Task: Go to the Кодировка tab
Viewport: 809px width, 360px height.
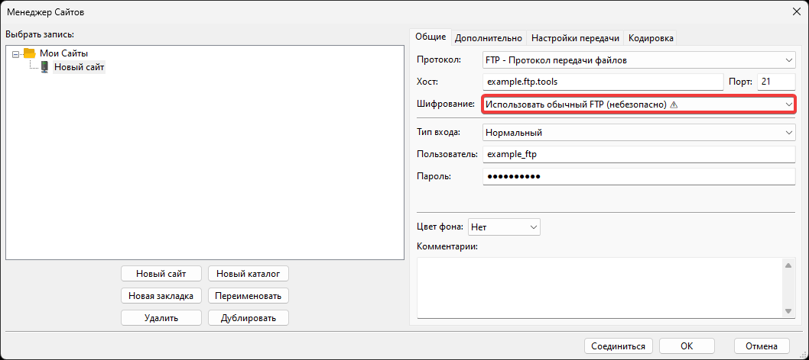Action: pyautogui.click(x=651, y=37)
